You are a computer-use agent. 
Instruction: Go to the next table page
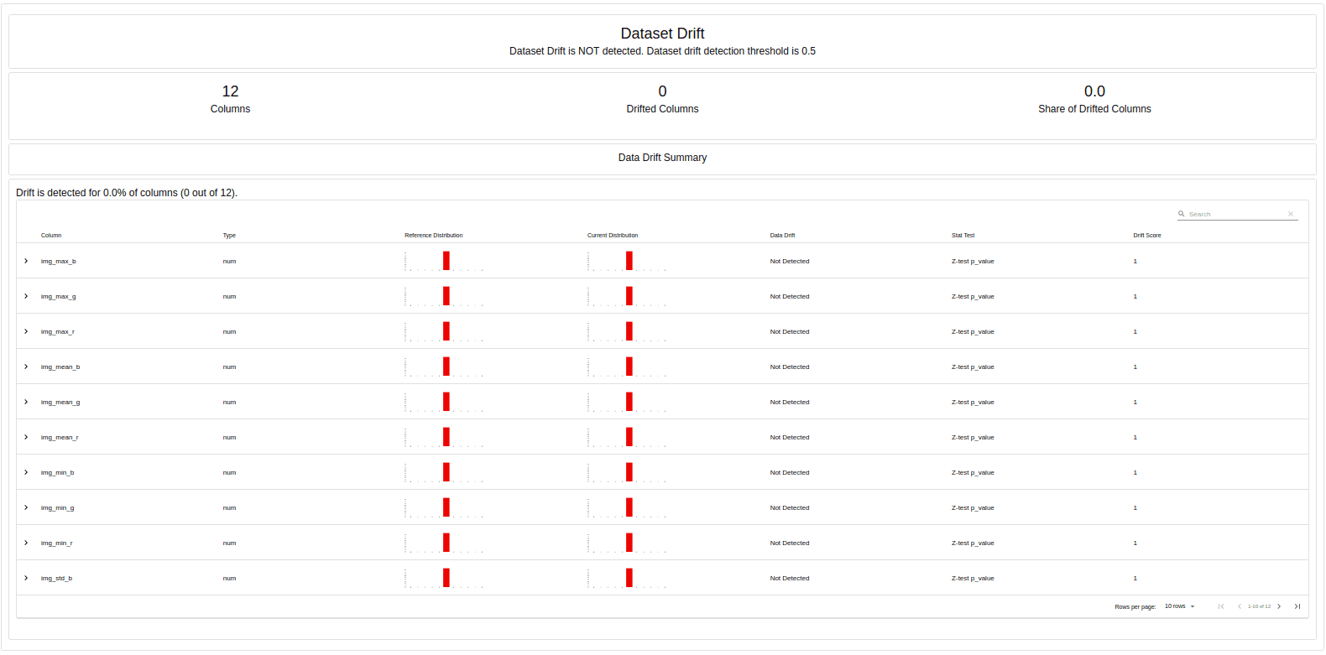coord(1279,606)
